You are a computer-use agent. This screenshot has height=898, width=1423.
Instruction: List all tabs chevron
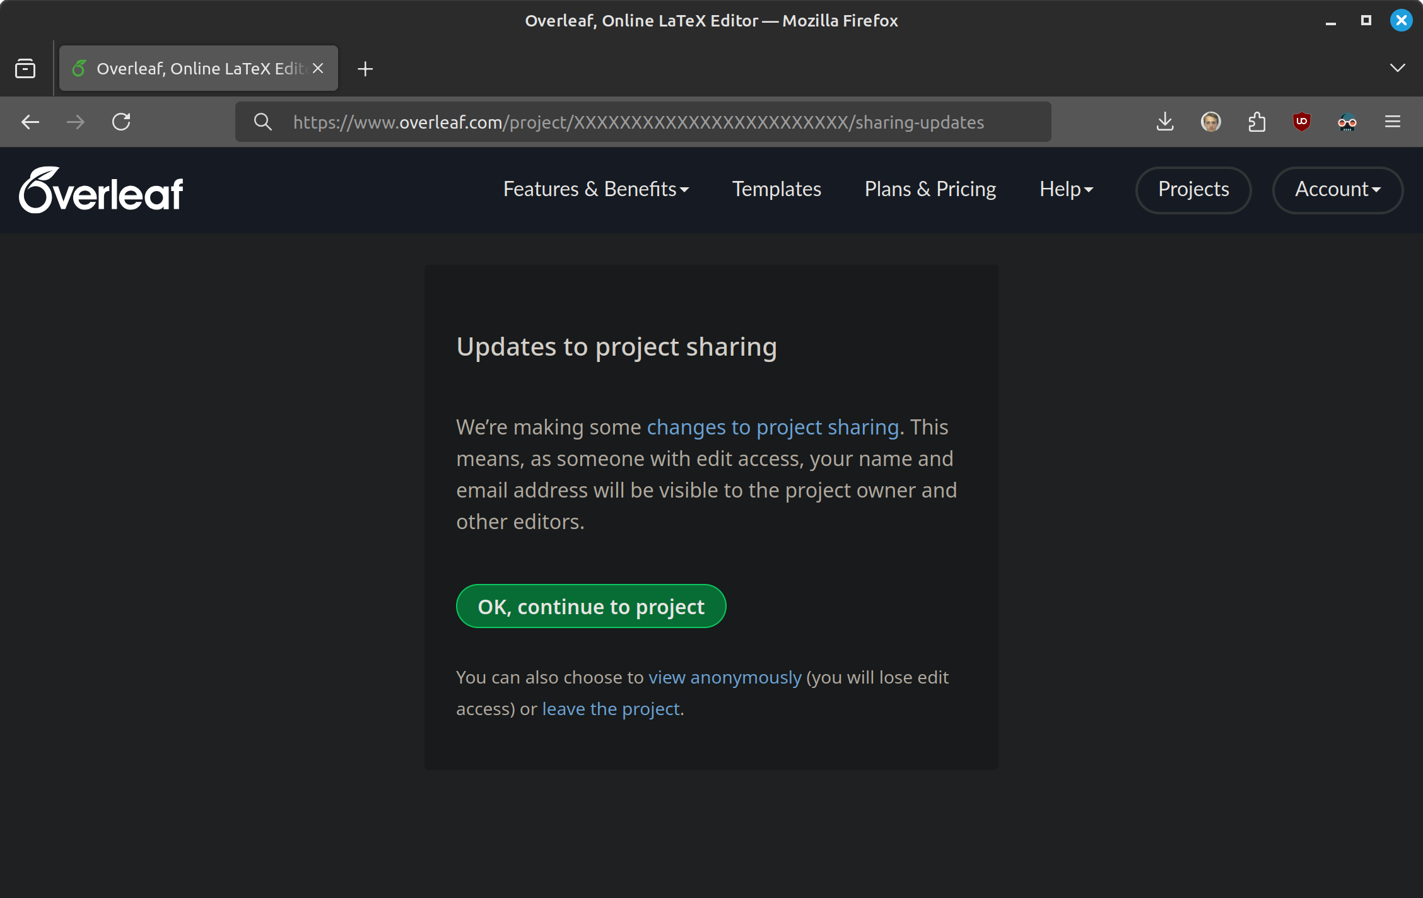(1397, 68)
